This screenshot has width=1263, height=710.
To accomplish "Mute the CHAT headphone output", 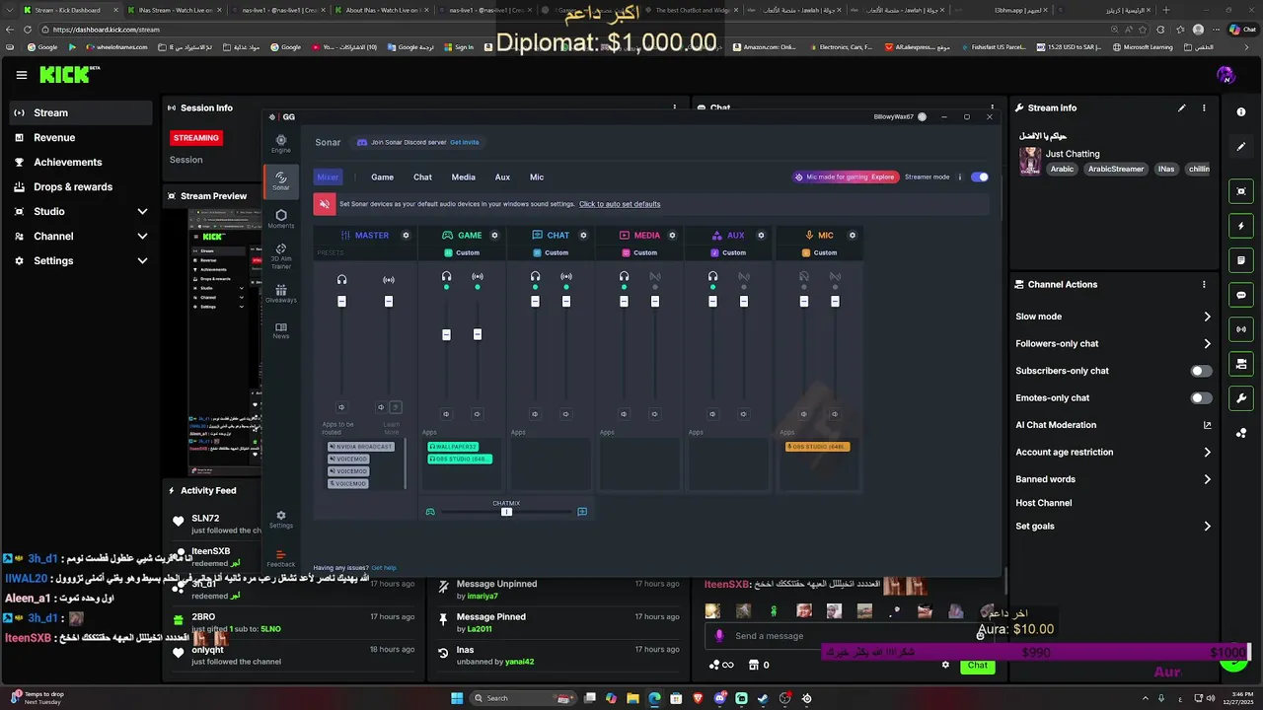I will tap(535, 414).
